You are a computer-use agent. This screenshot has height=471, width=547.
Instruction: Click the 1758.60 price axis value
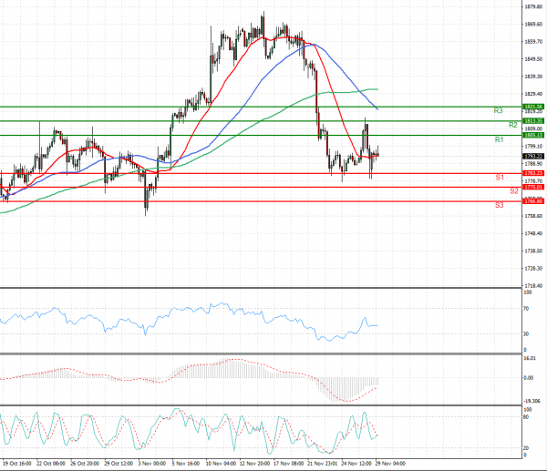[x=533, y=216]
